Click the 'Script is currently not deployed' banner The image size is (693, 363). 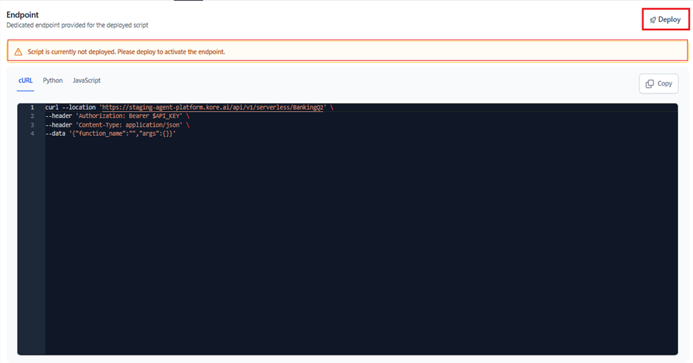coord(347,51)
